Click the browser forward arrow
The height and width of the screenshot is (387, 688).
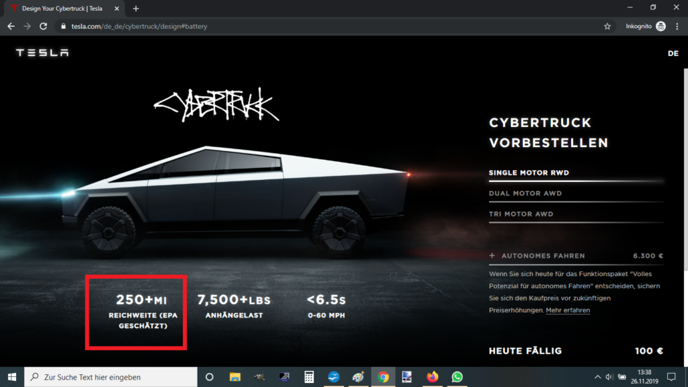(27, 26)
